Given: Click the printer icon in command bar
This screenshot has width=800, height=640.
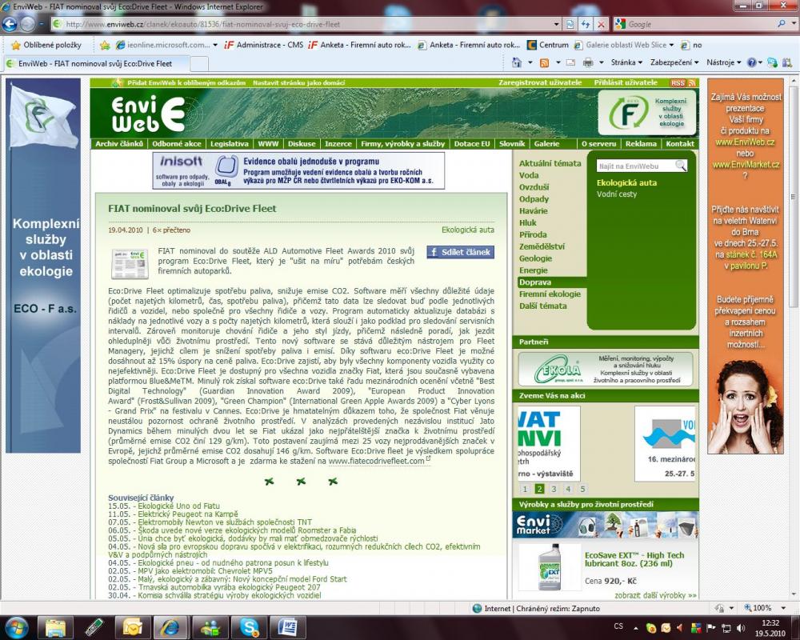Looking at the screenshot, I should (x=588, y=62).
